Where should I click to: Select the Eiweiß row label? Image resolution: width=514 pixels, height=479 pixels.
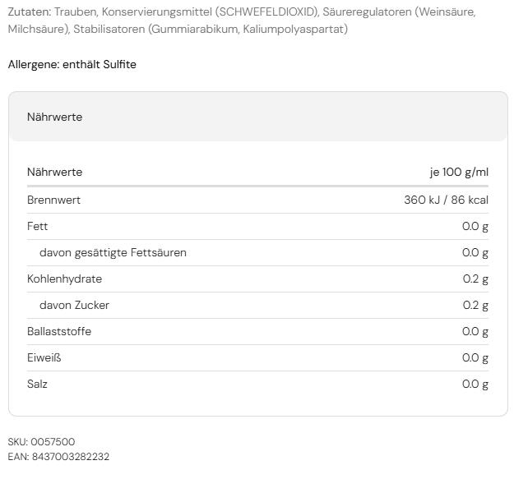(x=44, y=357)
